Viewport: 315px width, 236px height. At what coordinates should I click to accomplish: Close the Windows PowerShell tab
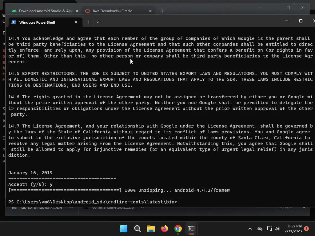[76, 22]
